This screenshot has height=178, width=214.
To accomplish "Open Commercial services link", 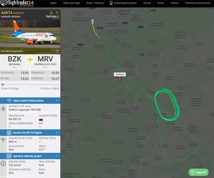I will [197, 3].
